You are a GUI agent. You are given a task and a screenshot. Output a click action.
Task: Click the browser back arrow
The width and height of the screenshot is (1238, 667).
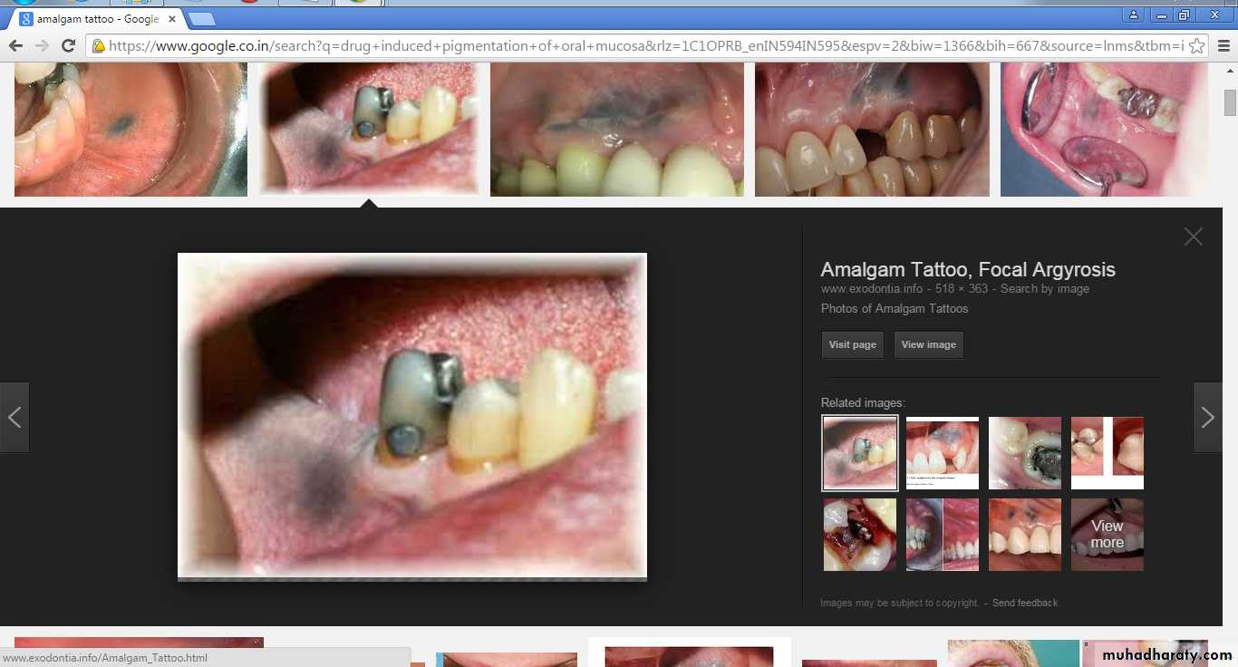15,45
